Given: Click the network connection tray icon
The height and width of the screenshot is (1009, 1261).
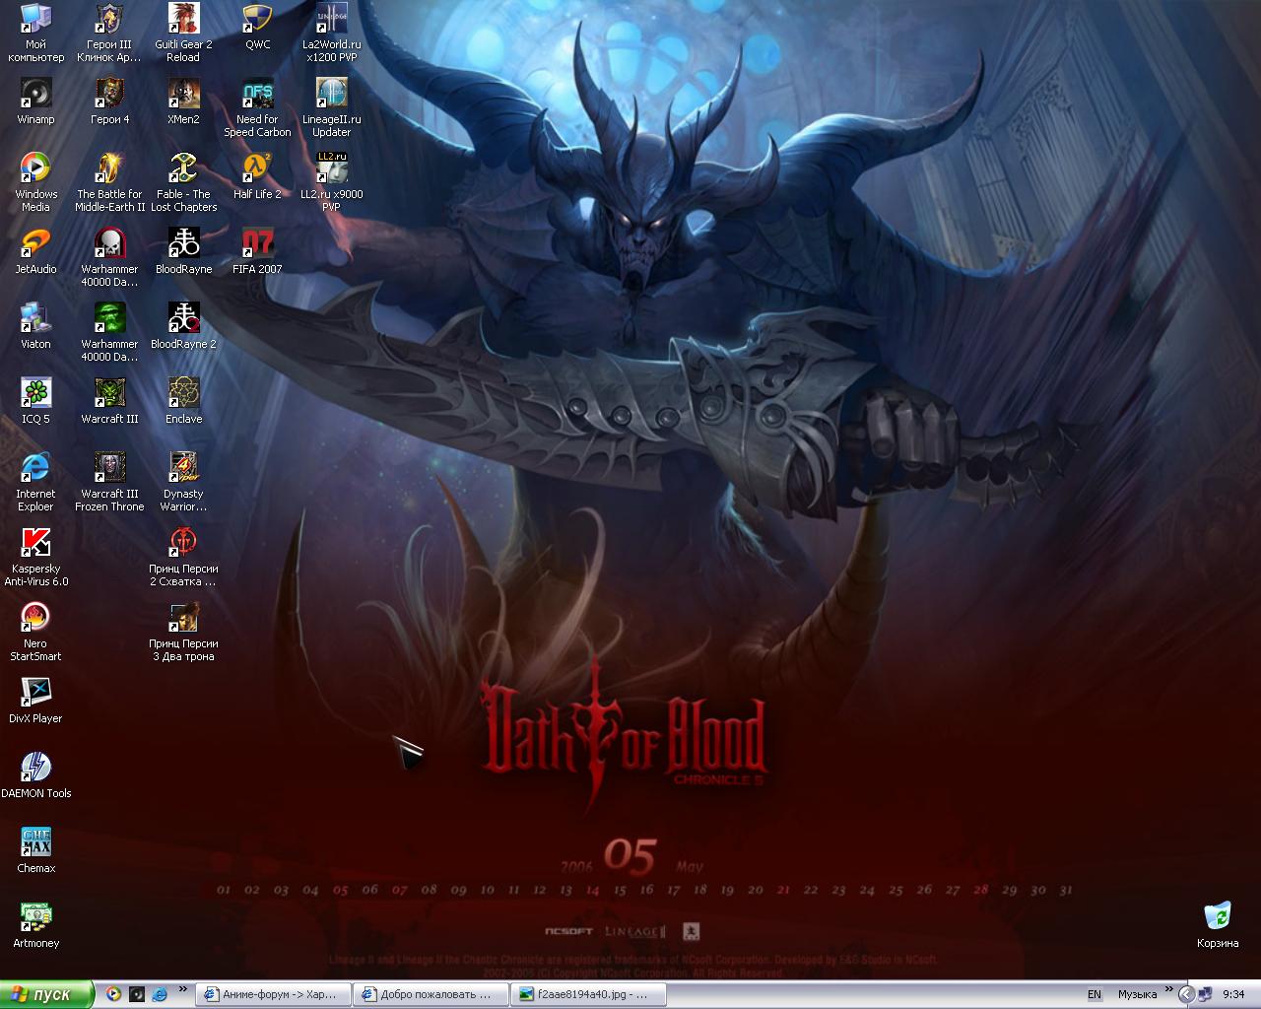Looking at the screenshot, I should [x=1204, y=995].
